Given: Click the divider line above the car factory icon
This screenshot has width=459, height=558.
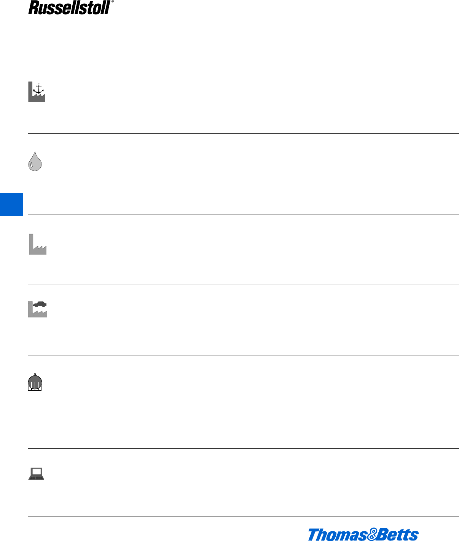Looking at the screenshot, I should (243, 284).
